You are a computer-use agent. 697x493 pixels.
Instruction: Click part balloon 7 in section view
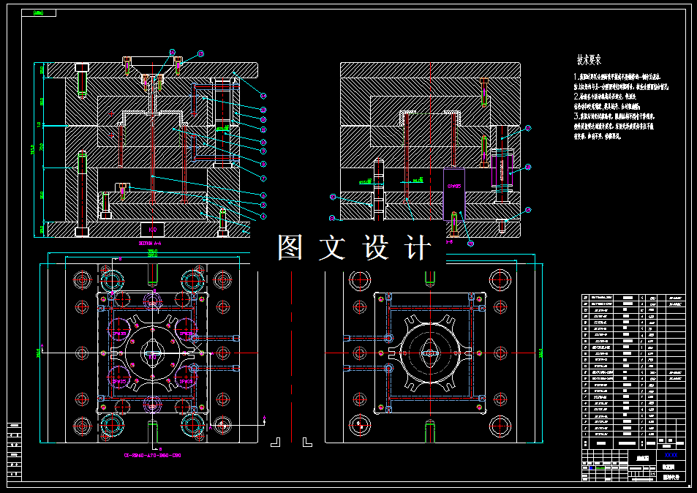tap(263, 178)
